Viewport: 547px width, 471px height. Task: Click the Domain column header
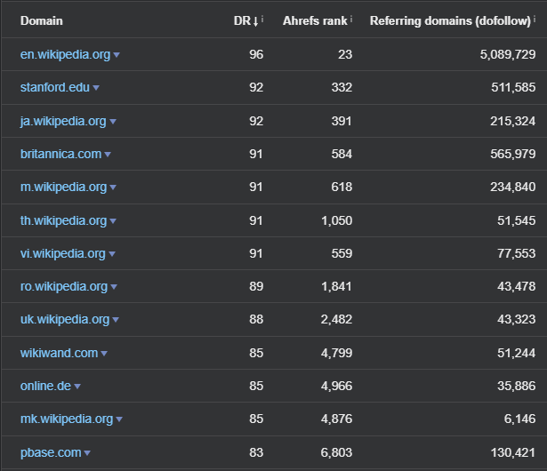pyautogui.click(x=42, y=20)
